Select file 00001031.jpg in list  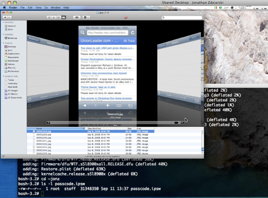click(x=43, y=141)
